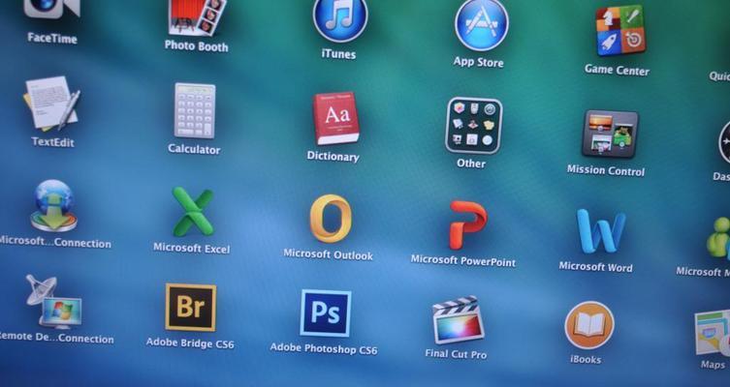Click the "Microsoft Word" label text
The width and height of the screenshot is (730, 387).
596,267
